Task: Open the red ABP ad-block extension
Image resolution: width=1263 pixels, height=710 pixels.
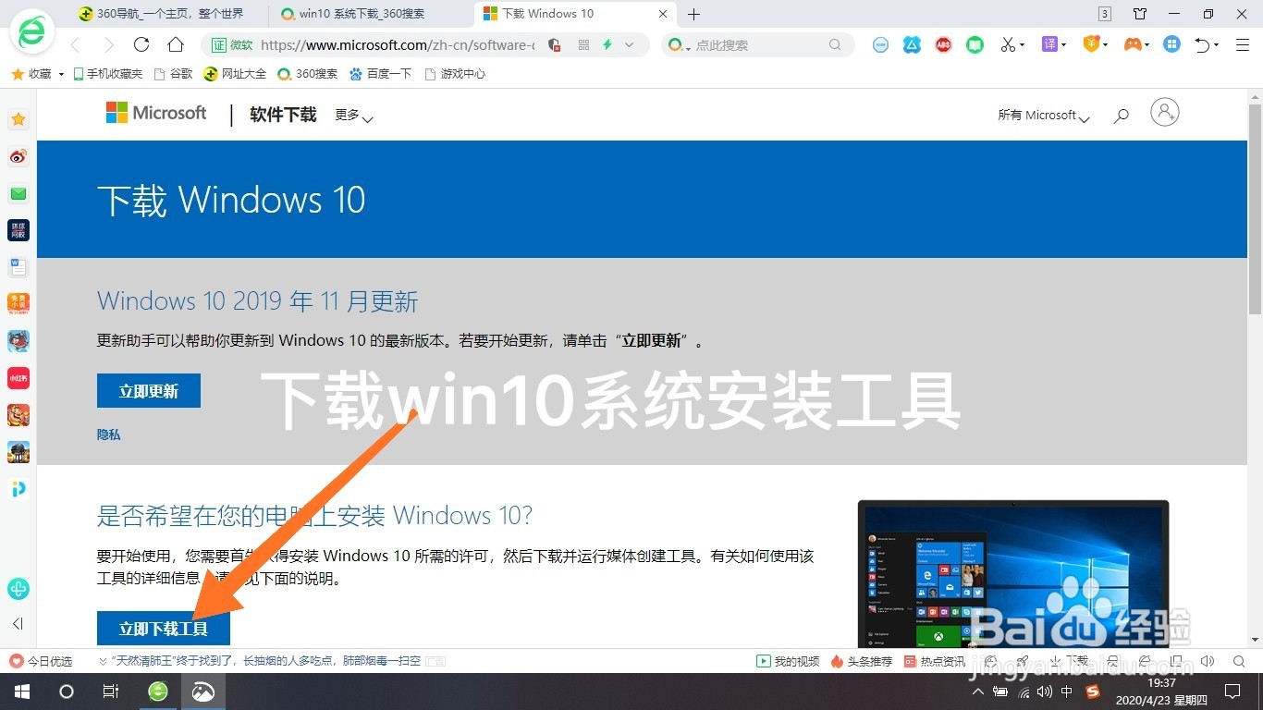Action: (x=943, y=44)
